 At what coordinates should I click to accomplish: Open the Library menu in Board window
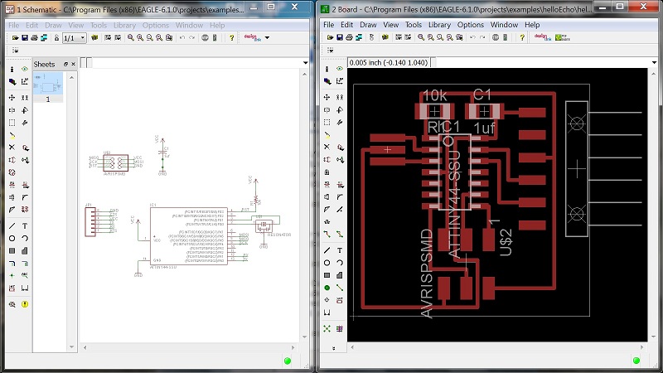439,25
